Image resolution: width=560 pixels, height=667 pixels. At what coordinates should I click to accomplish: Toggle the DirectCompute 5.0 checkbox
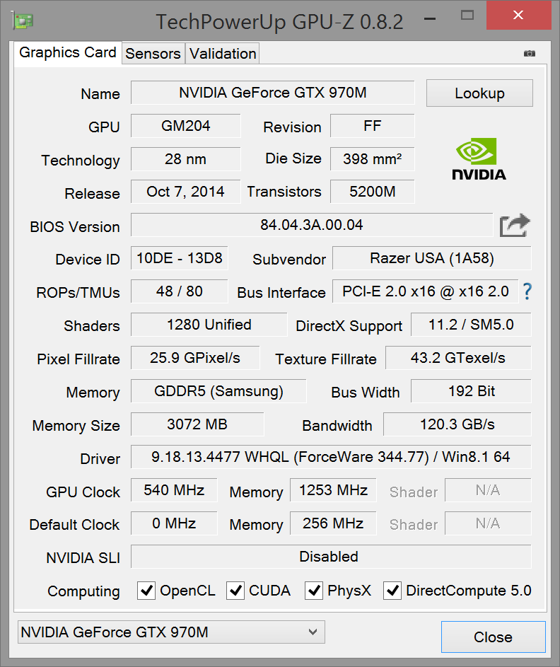coord(392,591)
